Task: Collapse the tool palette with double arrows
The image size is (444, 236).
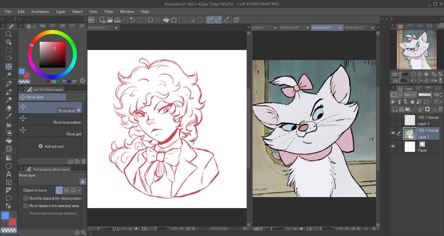Action: coord(2,19)
